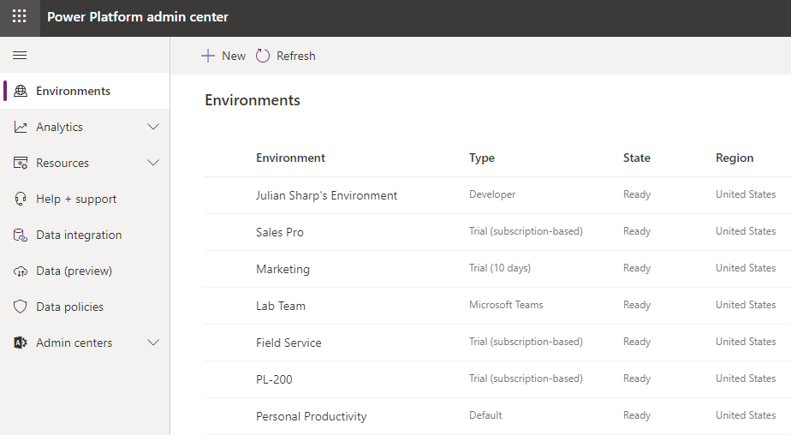Sort by the Type column header
Screen dimensions: 791x435
click(482, 158)
